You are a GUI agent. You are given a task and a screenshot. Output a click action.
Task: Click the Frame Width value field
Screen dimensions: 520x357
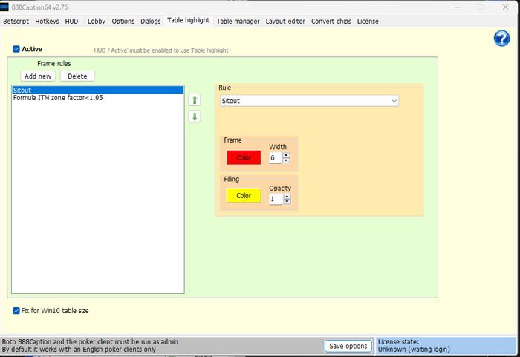[276, 158]
